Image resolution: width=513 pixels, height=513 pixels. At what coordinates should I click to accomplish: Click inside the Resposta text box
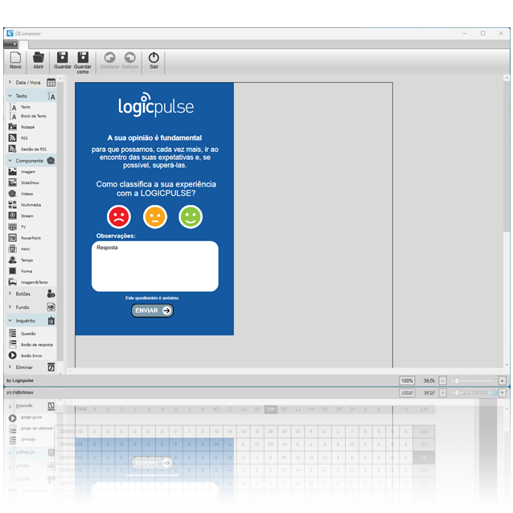pos(154,266)
